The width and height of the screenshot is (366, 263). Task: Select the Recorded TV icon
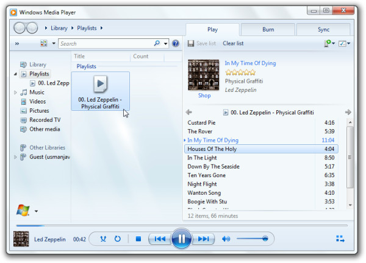(x=24, y=120)
